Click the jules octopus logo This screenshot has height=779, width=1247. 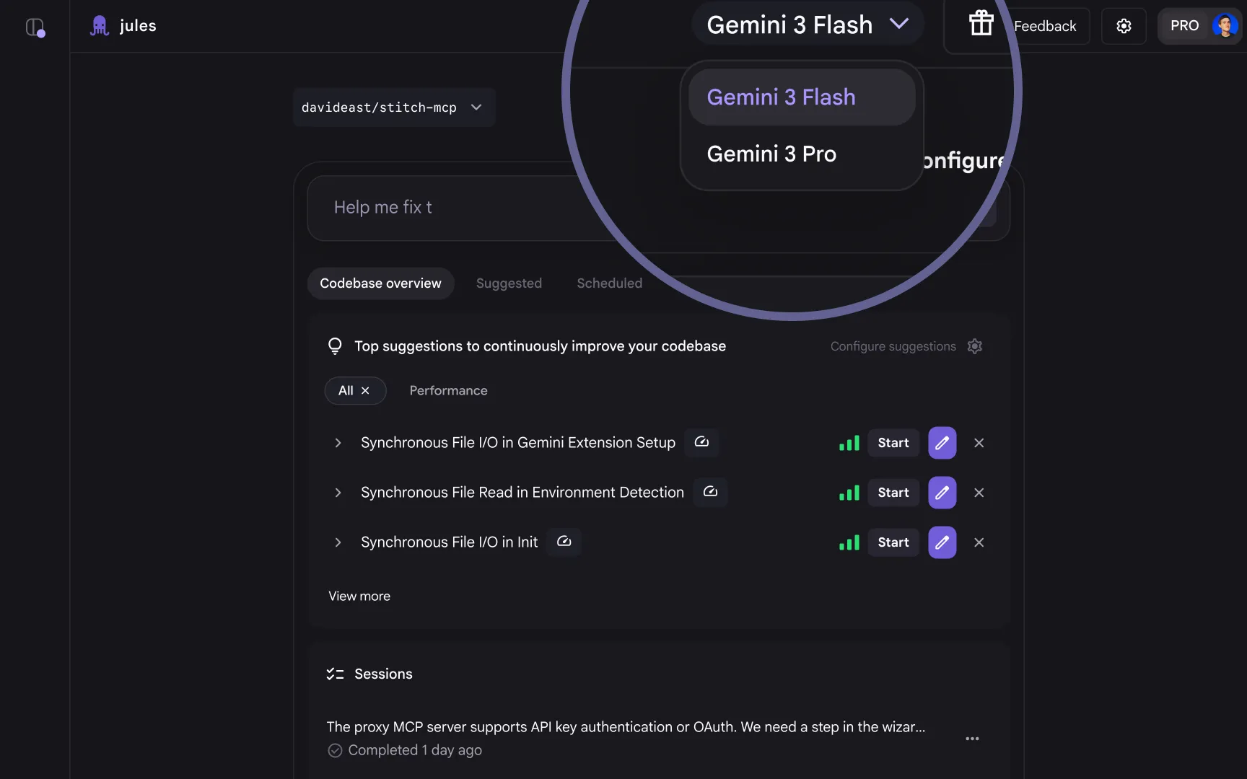coord(98,25)
